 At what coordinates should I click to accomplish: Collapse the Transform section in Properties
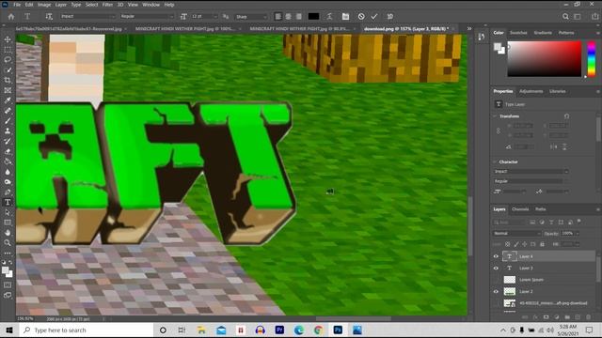[x=496, y=116]
